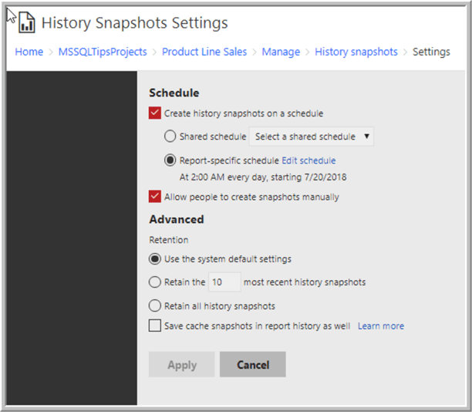Click the Edit schedule link
The height and width of the screenshot is (412, 472).
[x=308, y=160]
